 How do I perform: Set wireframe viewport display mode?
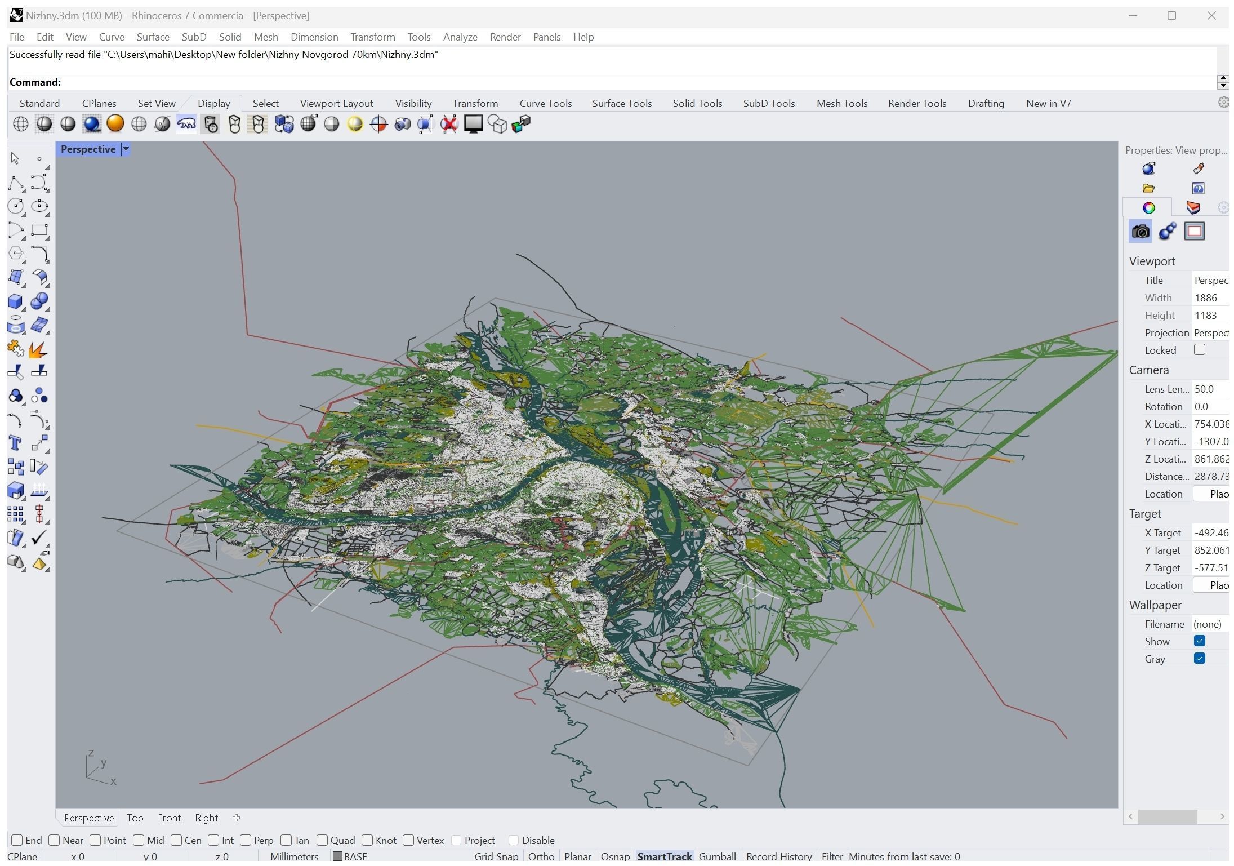[21, 124]
